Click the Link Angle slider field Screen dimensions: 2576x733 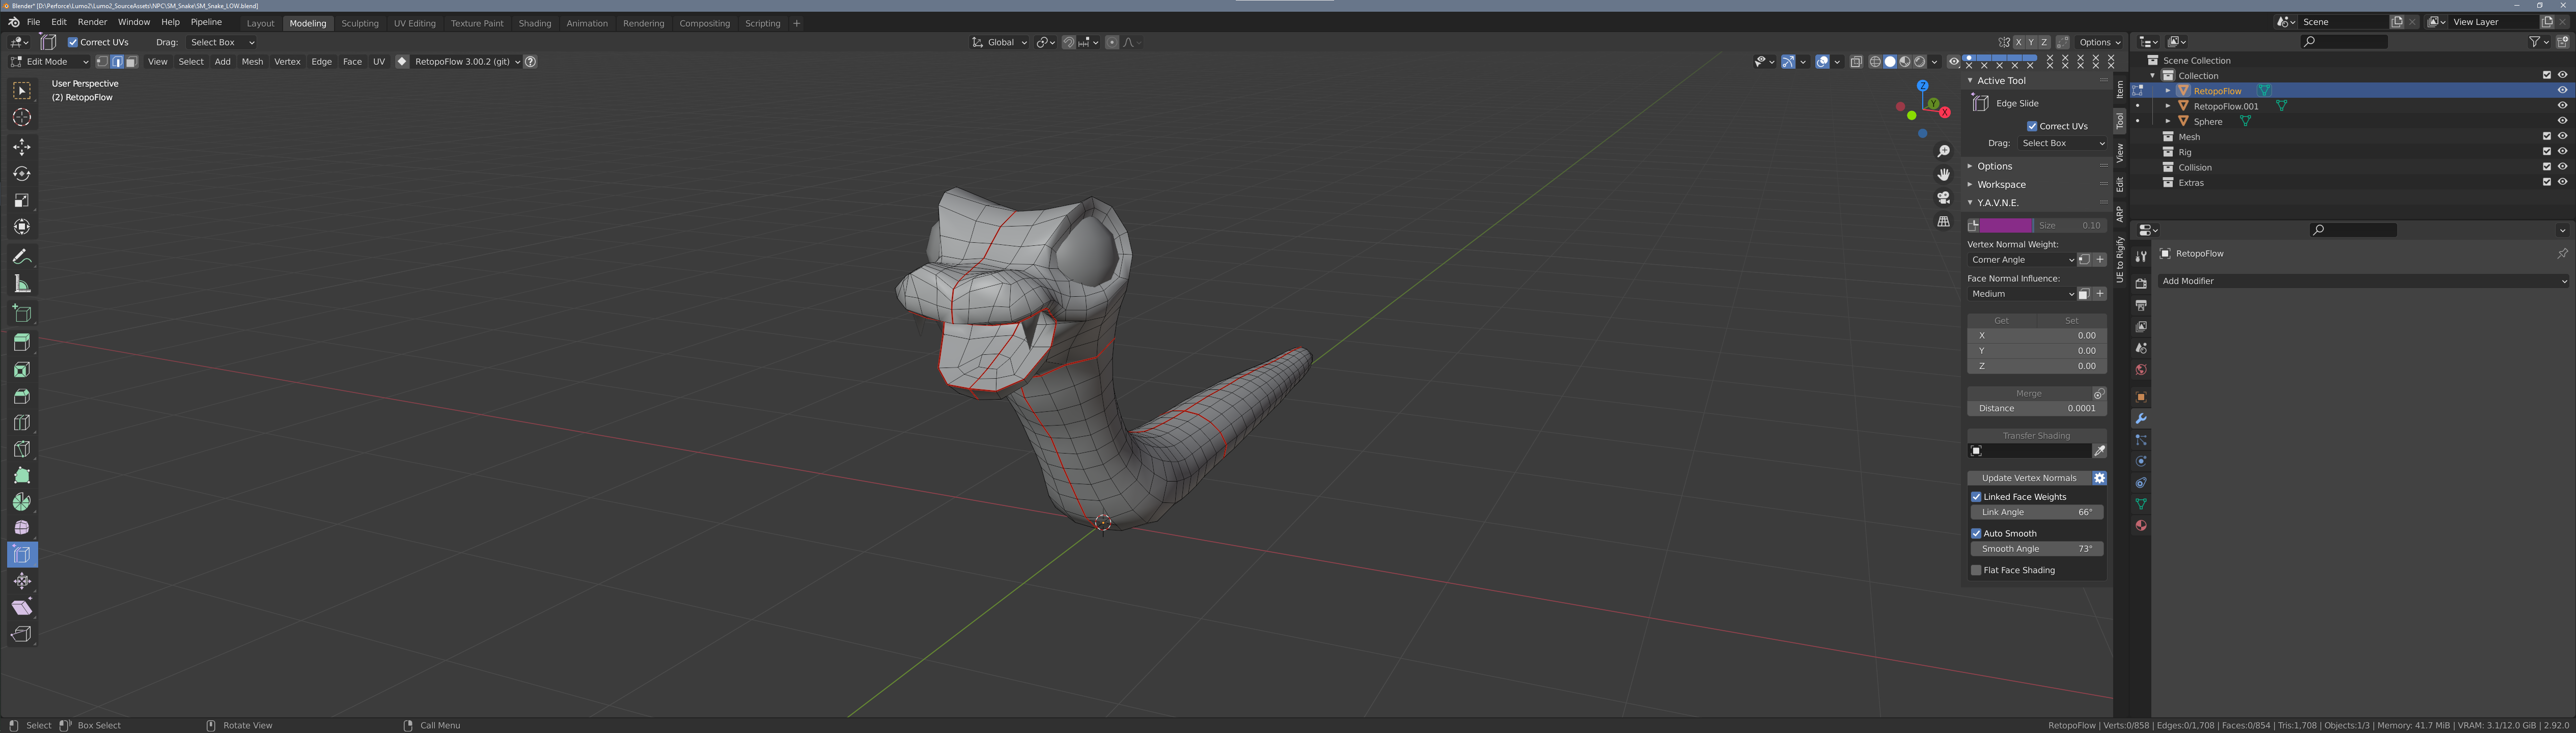(x=2036, y=512)
